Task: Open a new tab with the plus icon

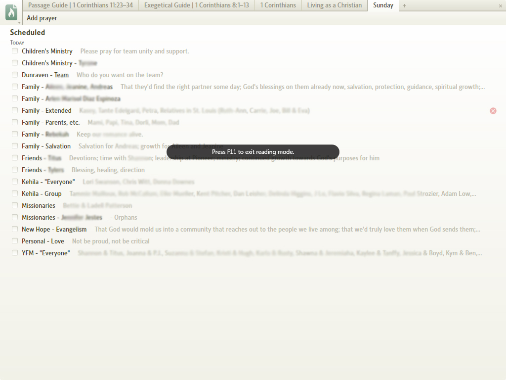Action: (404, 5)
